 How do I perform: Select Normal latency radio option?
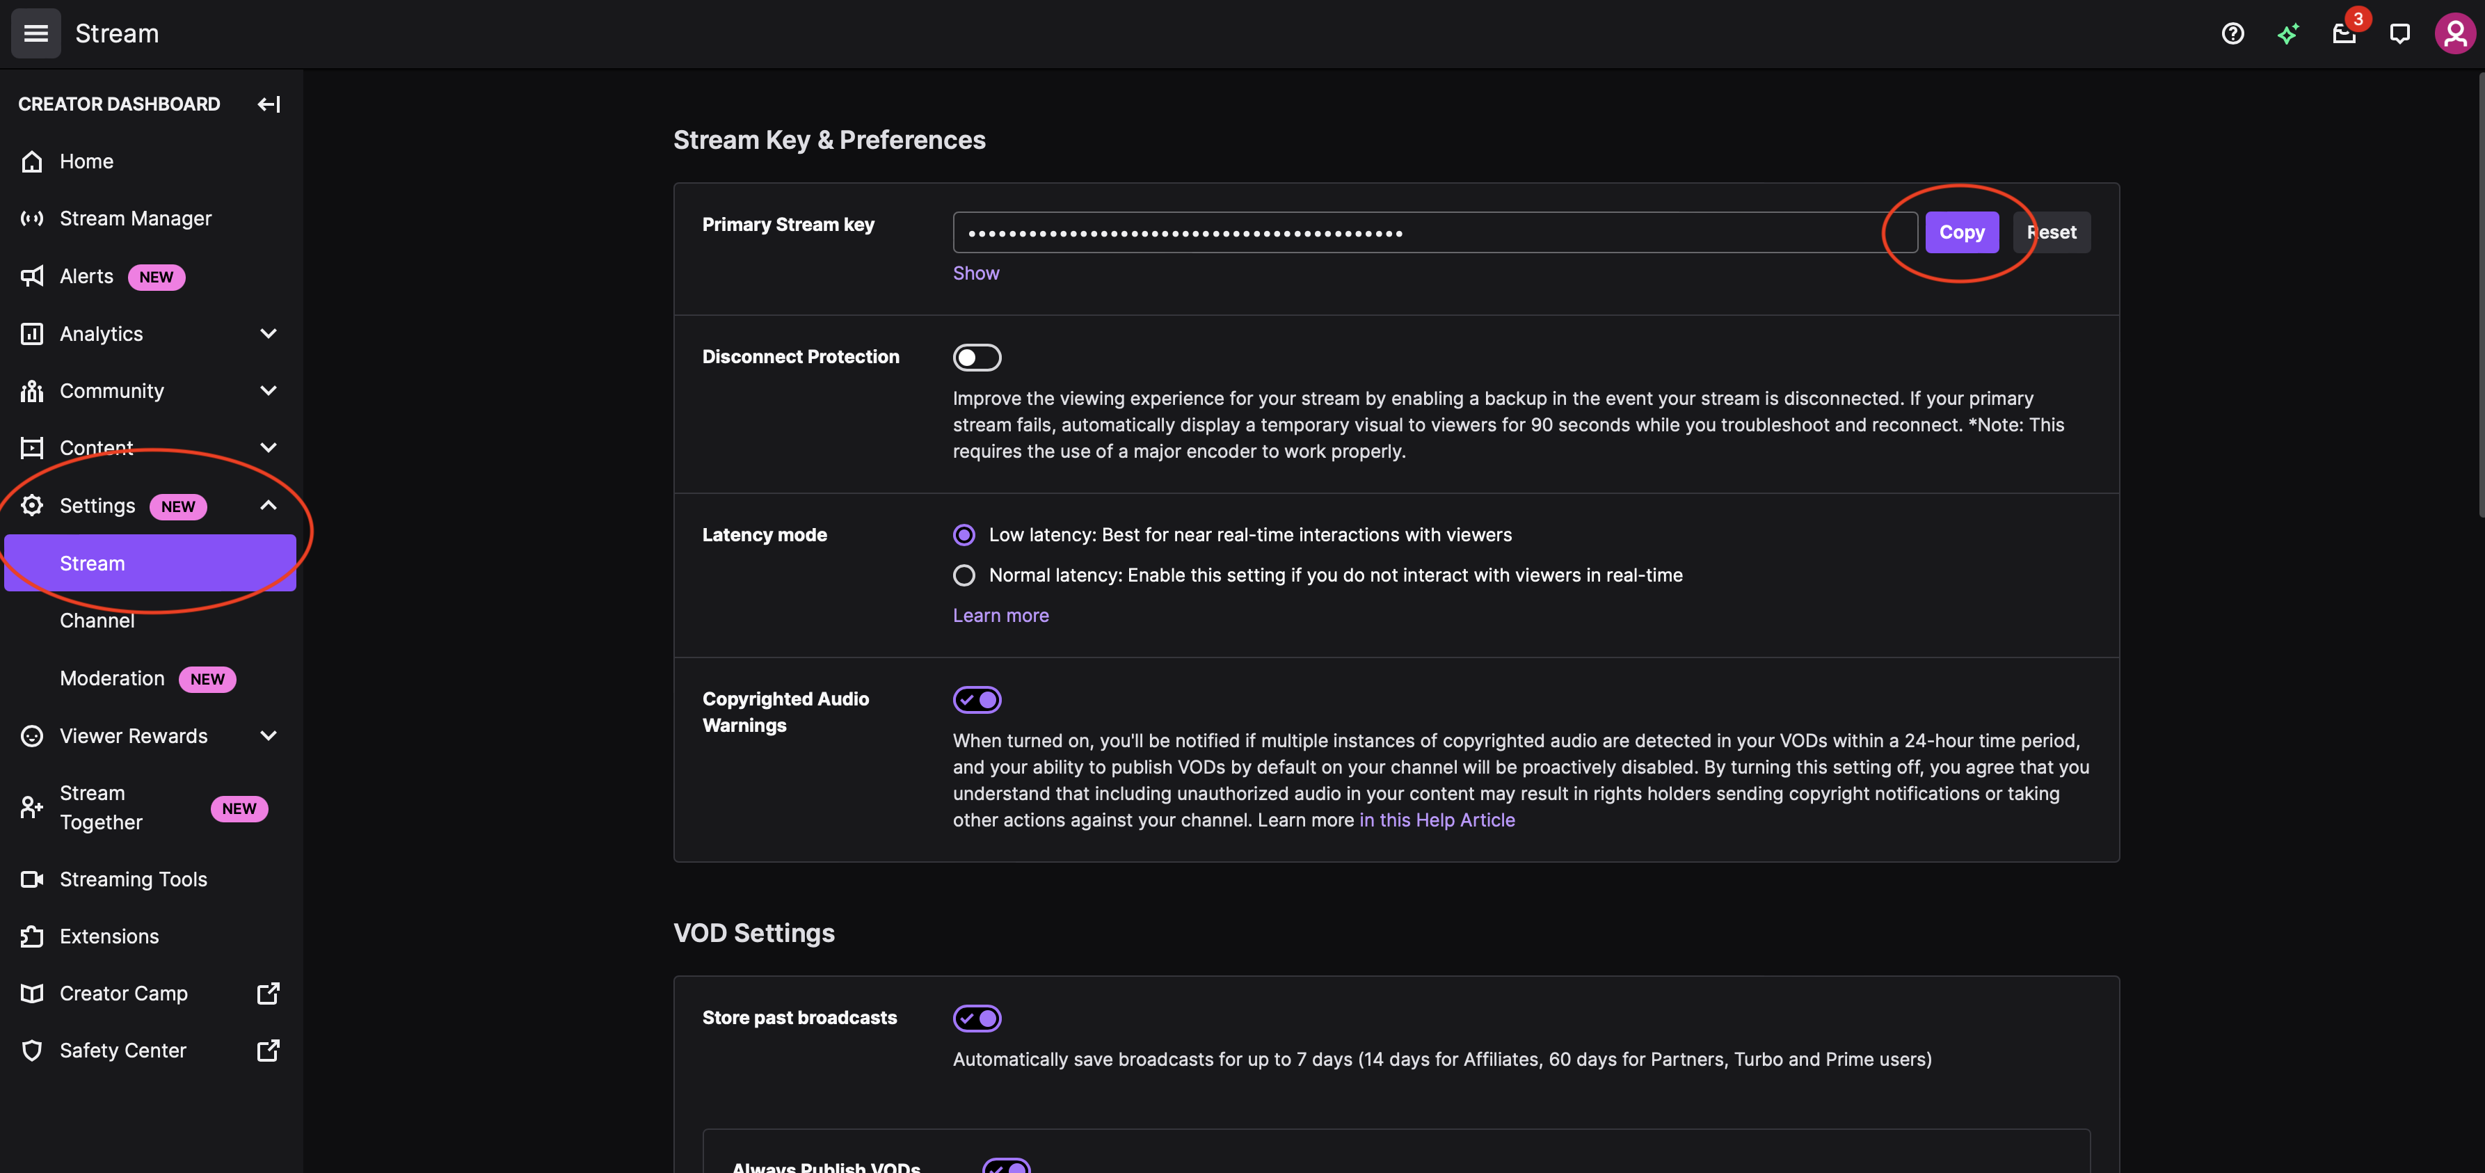[964, 575]
